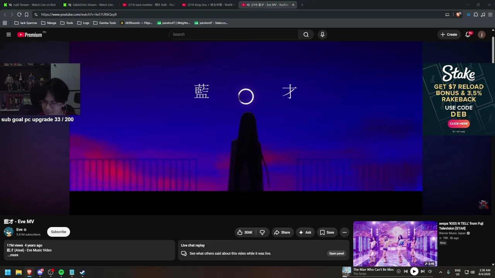
Task: Reload the page in browser toolbar
Action: click(x=19, y=14)
